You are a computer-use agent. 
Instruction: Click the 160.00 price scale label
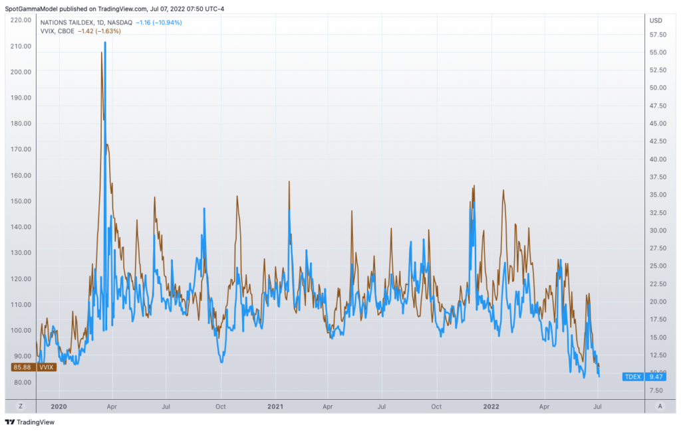point(21,175)
